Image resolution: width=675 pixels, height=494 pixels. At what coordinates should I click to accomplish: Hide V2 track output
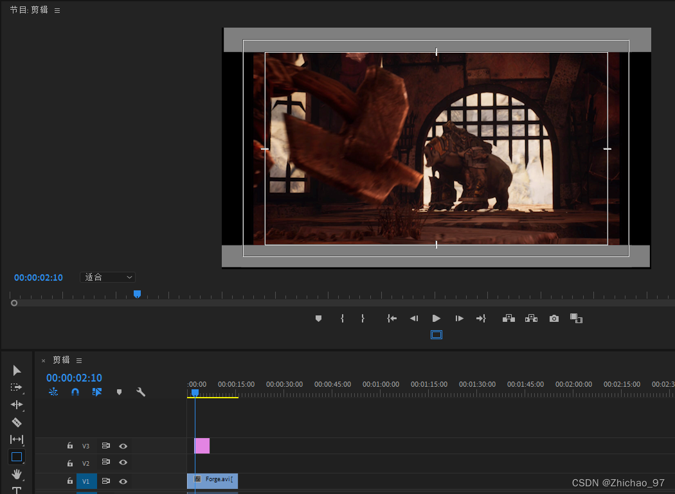(x=123, y=463)
